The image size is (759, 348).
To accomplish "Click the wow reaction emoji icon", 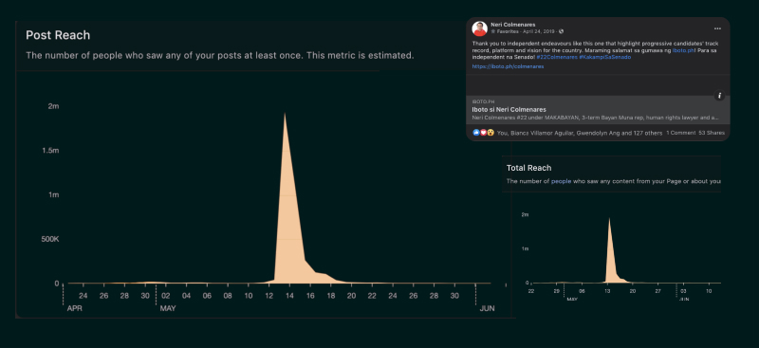I will point(491,133).
